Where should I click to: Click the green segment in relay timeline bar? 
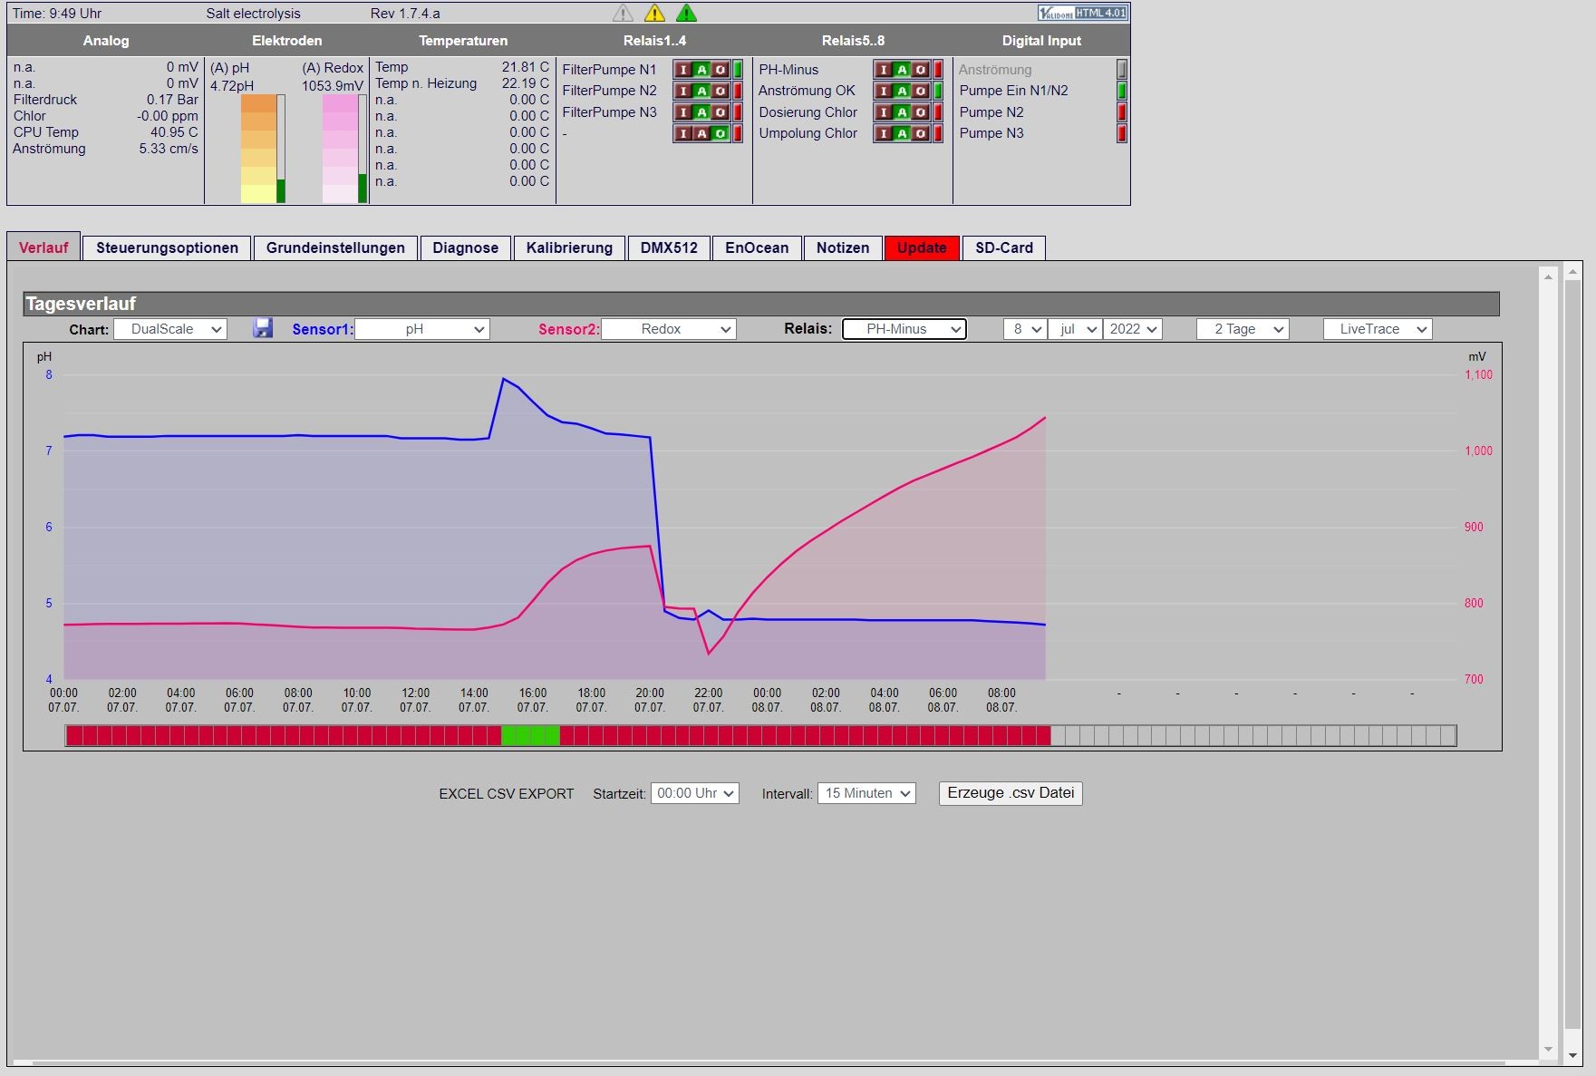tap(530, 735)
